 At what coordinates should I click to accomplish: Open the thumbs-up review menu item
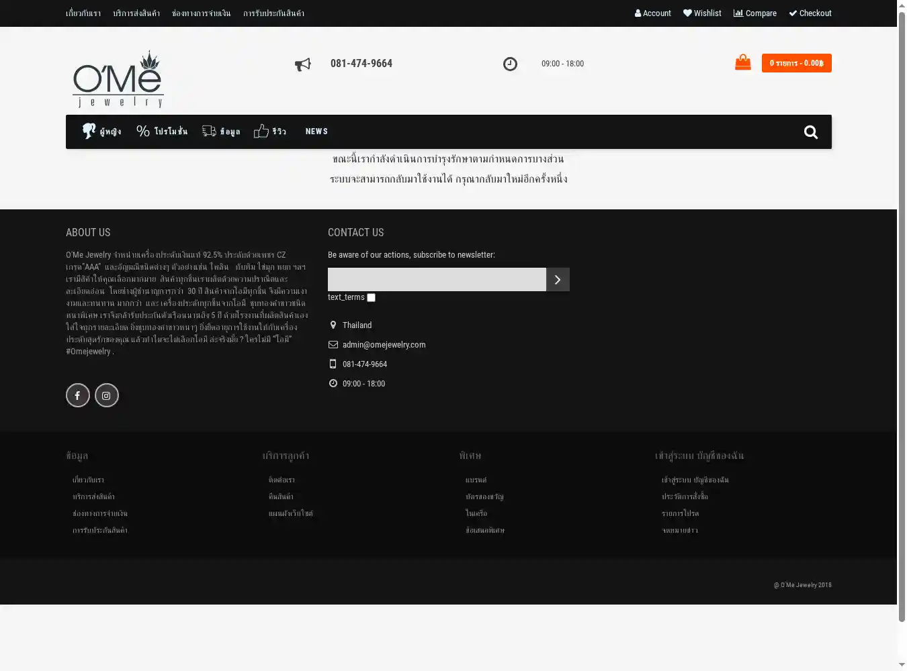[x=270, y=132]
